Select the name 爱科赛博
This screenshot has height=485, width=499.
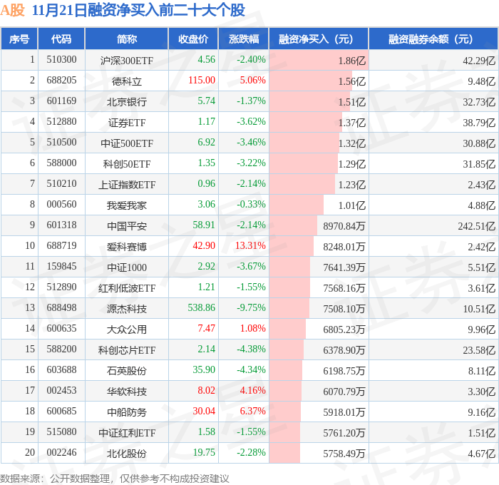click(x=127, y=247)
